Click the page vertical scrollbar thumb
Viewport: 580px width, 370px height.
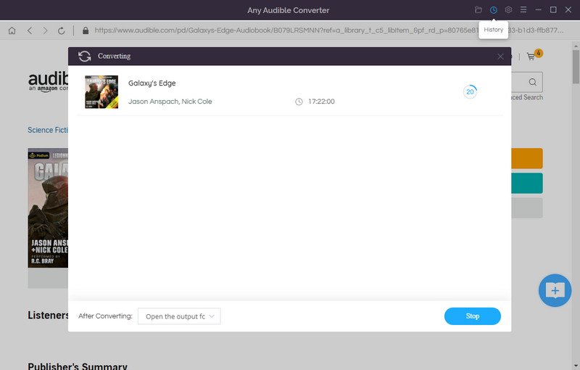(x=576, y=67)
